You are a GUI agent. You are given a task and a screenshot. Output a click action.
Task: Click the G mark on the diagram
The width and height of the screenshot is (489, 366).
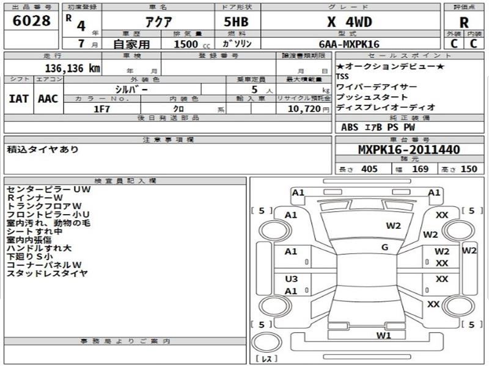click(x=385, y=248)
